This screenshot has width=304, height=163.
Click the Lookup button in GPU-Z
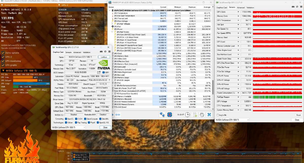pos(104,57)
